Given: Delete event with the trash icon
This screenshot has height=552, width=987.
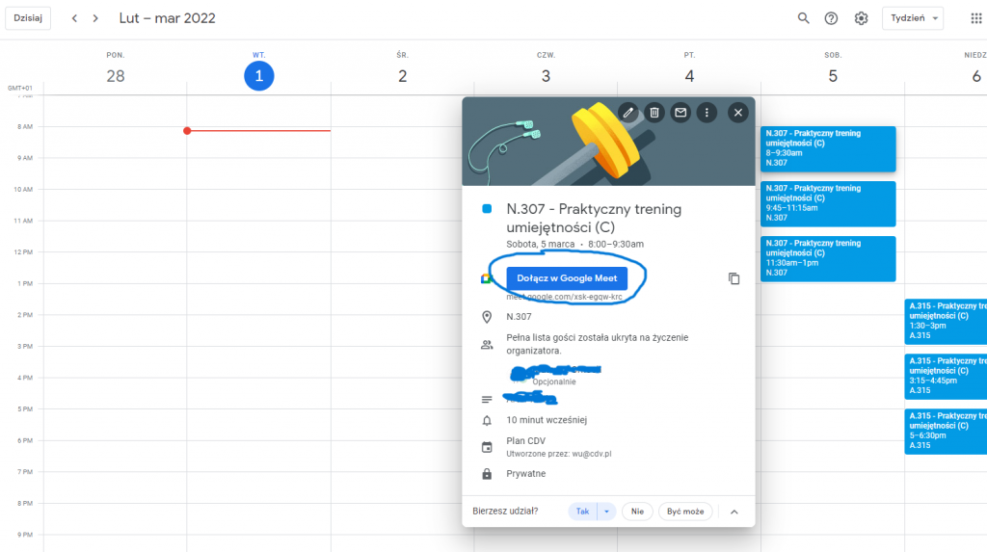Looking at the screenshot, I should (x=654, y=113).
